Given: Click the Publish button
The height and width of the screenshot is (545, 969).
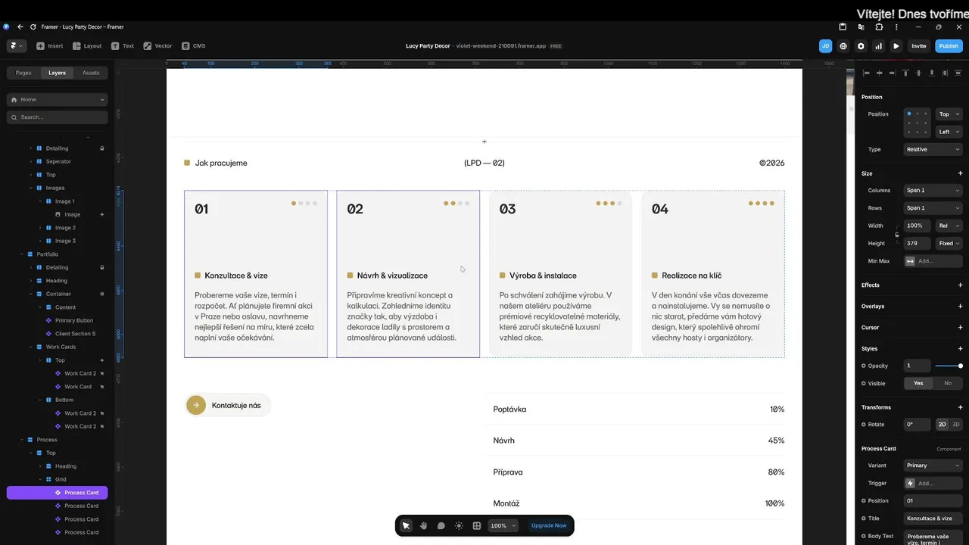Looking at the screenshot, I should [949, 46].
